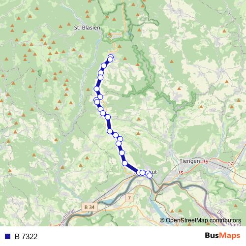The height and width of the screenshot is (246, 246).
Task: Click the red 15 junction number marker
Action: coord(181,173)
